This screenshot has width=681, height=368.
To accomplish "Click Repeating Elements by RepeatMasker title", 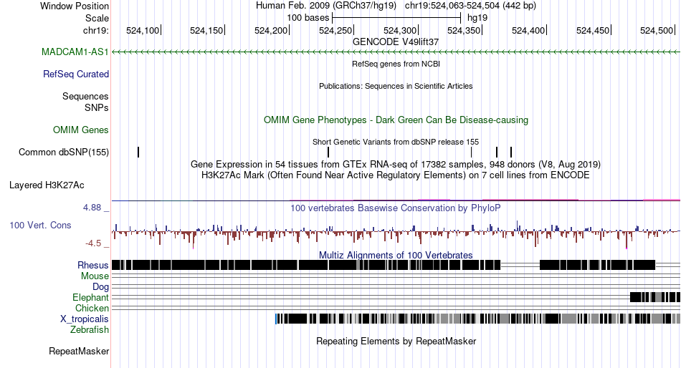I will tap(396, 341).
